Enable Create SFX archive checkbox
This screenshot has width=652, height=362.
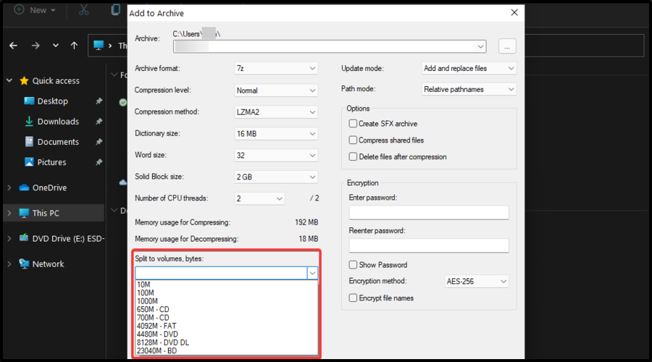(354, 124)
